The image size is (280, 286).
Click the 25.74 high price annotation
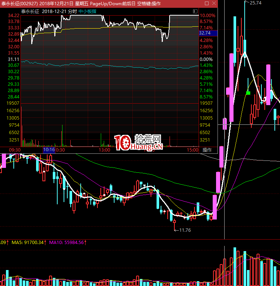click(x=255, y=3)
